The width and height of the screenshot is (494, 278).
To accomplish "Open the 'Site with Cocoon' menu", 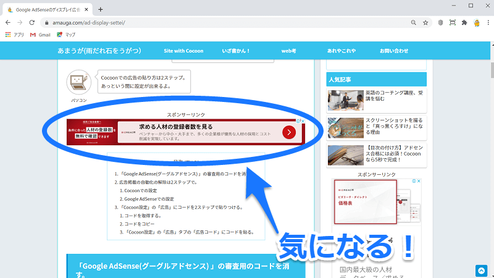I will click(x=183, y=51).
